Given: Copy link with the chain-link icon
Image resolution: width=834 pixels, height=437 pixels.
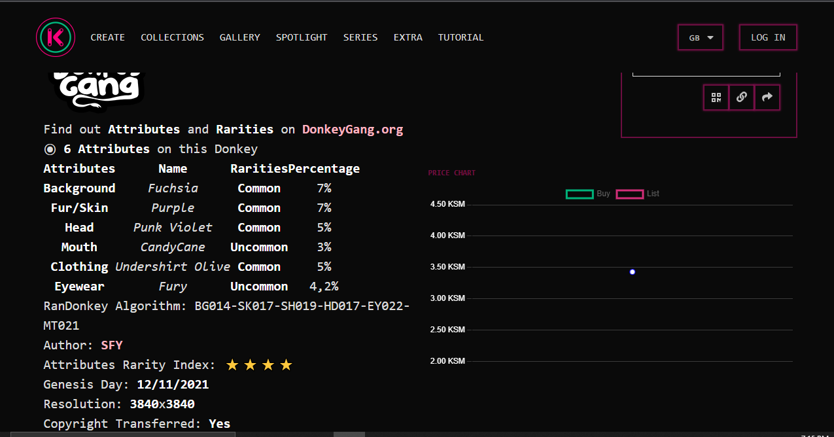Looking at the screenshot, I should 741,97.
